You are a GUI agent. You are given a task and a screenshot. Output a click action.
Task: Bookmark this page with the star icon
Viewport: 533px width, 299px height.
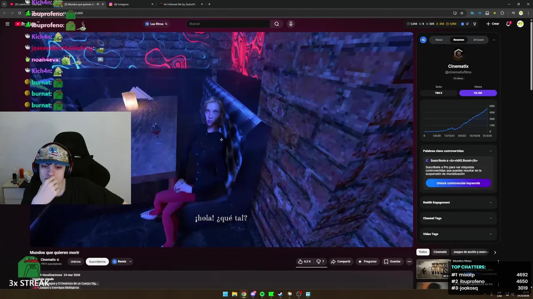[462, 13]
